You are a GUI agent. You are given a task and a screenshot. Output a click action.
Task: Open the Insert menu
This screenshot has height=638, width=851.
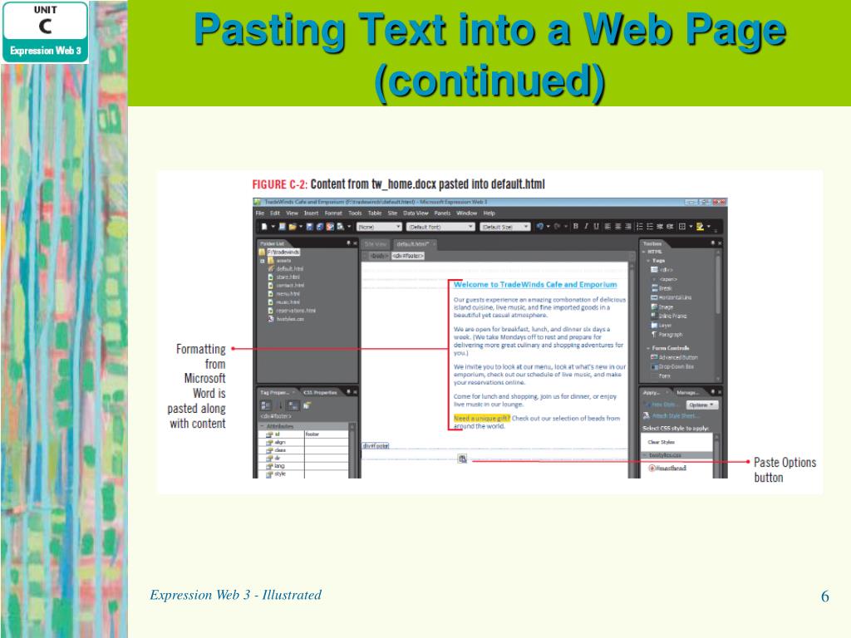click(x=311, y=213)
